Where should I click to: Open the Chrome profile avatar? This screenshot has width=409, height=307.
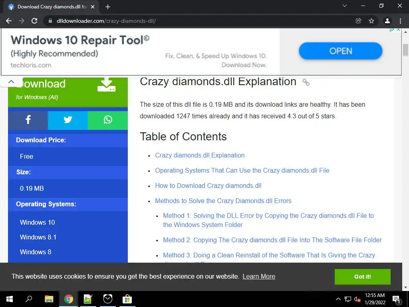[x=387, y=21]
